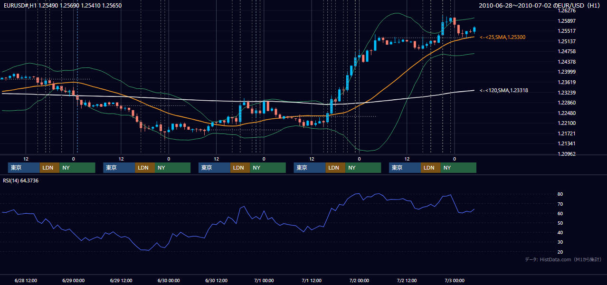Select the leftmost NY session block
The height and width of the screenshot is (285, 607).
click(77, 168)
